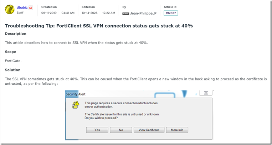Click the Security Alert warning lock icon
The height and width of the screenshot is (145, 272).
click(76, 105)
